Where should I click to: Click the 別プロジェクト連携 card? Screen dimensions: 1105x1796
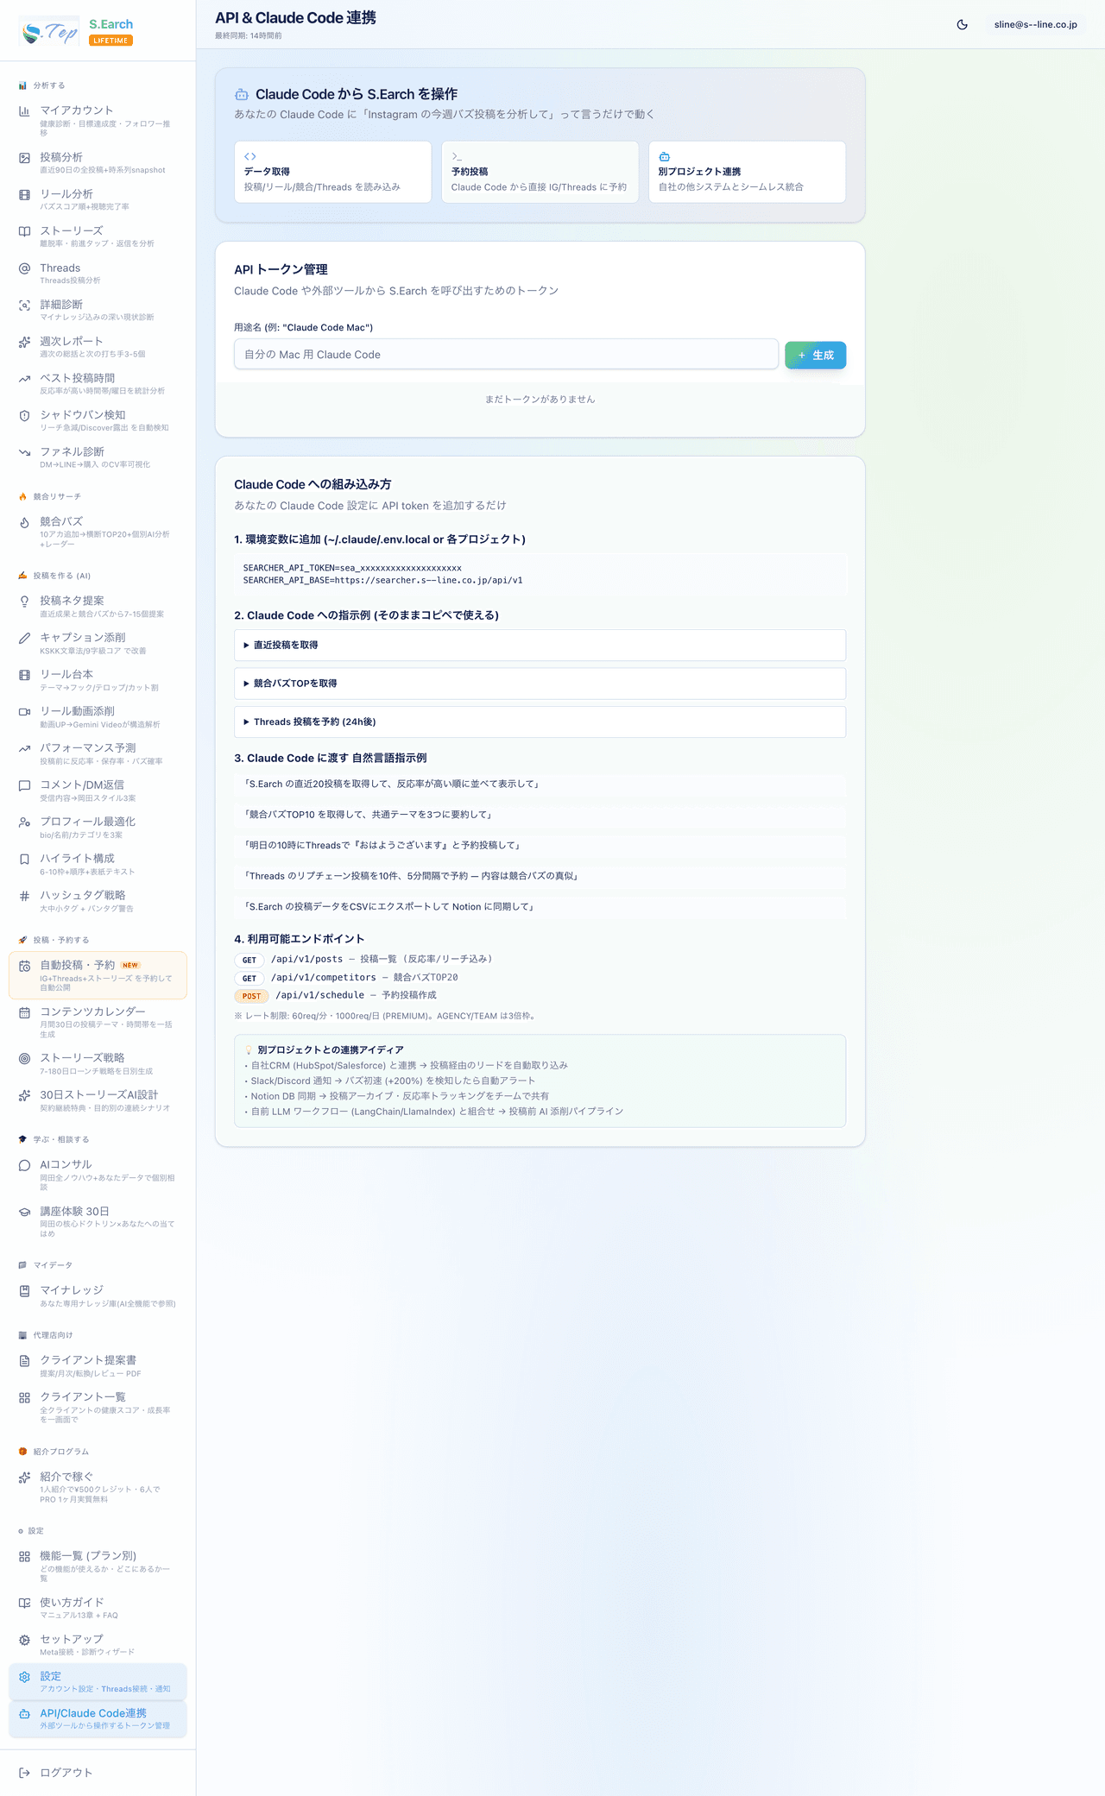[x=747, y=172]
